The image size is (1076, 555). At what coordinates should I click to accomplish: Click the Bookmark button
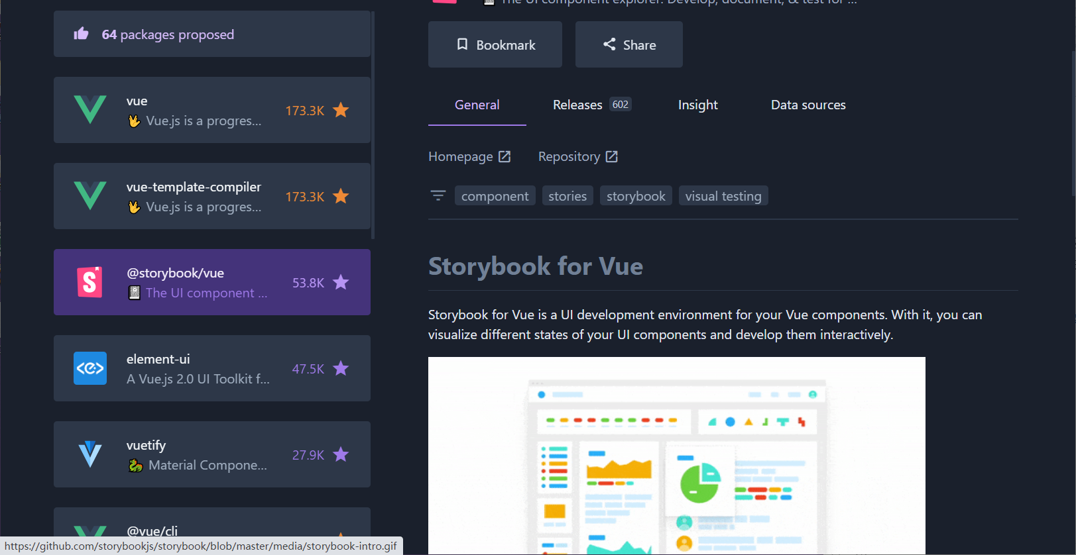[495, 44]
